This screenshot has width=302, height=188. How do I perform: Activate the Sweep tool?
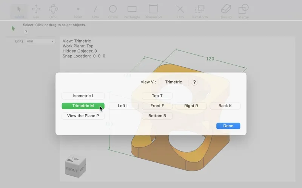pos(226,12)
